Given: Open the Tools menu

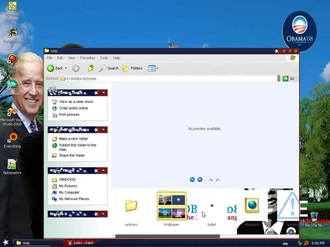Looking at the screenshot, I should tap(104, 58).
